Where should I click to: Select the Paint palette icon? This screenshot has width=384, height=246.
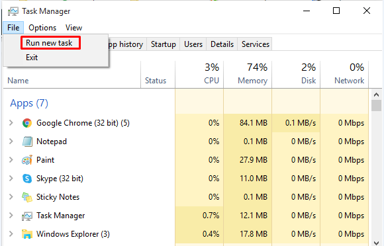27,160
